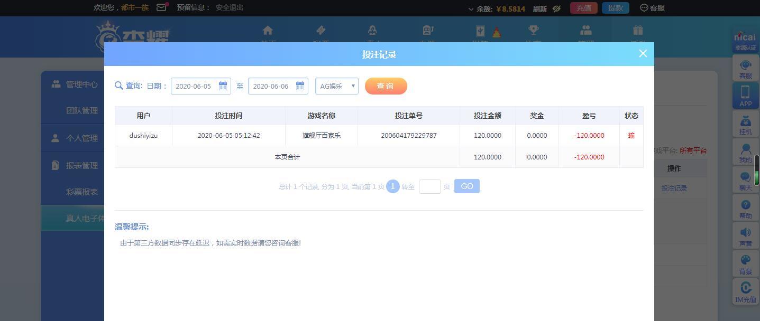The image size is (760, 321).
Task: Expand the balance chevron next to 余额
Action: (471, 8)
